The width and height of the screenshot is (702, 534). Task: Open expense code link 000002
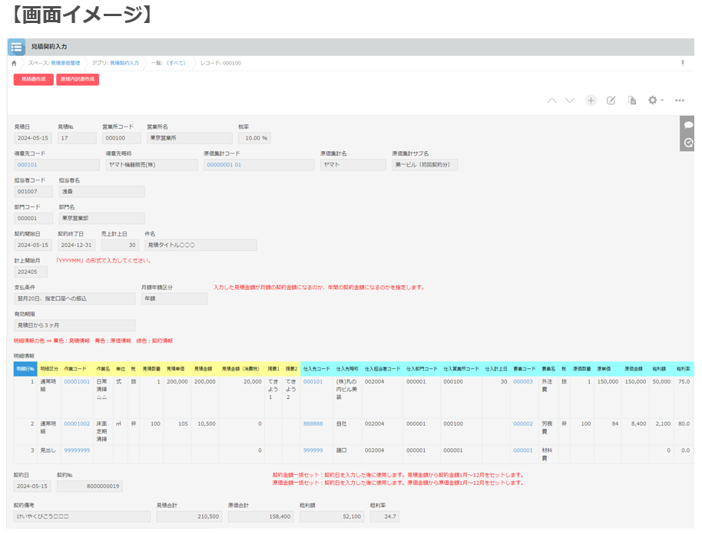click(x=523, y=424)
